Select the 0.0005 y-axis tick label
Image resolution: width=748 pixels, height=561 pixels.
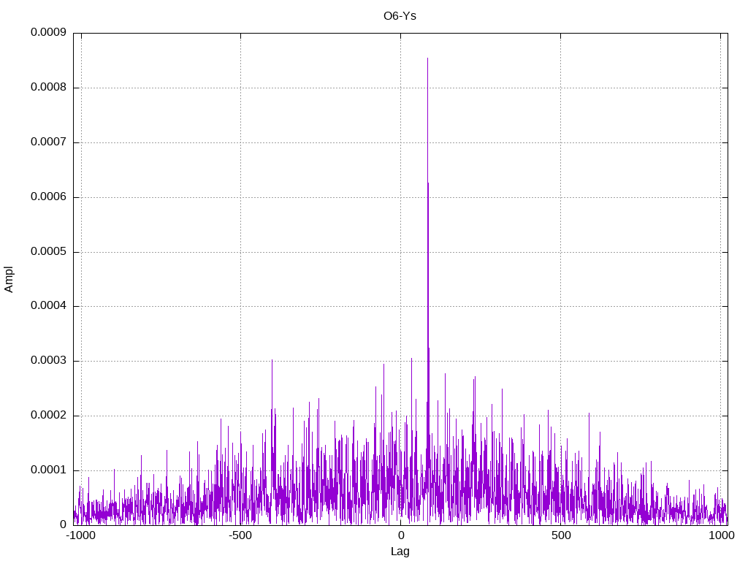48,252
